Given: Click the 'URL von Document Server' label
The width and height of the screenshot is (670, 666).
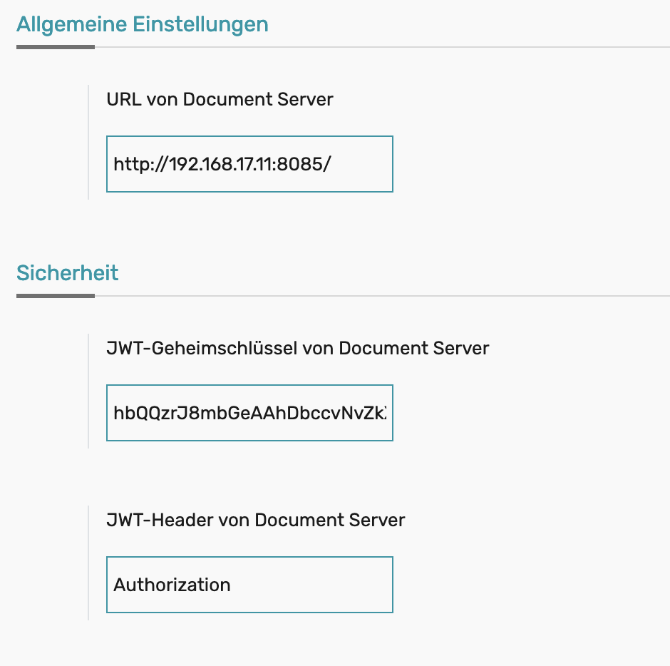Looking at the screenshot, I should tap(220, 99).
